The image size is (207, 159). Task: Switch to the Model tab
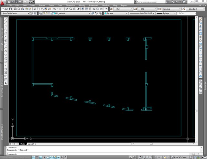pos(23,144)
